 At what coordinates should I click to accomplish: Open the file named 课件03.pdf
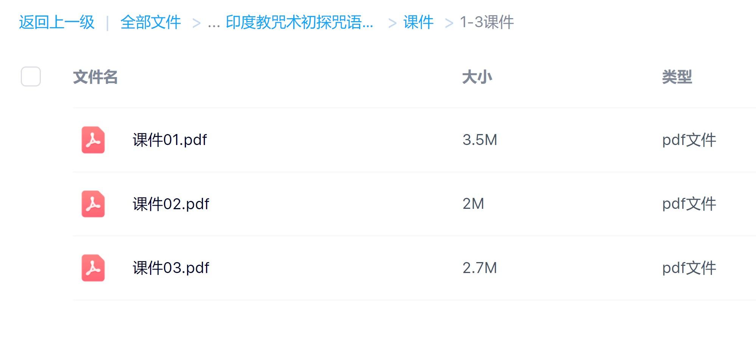tap(171, 268)
